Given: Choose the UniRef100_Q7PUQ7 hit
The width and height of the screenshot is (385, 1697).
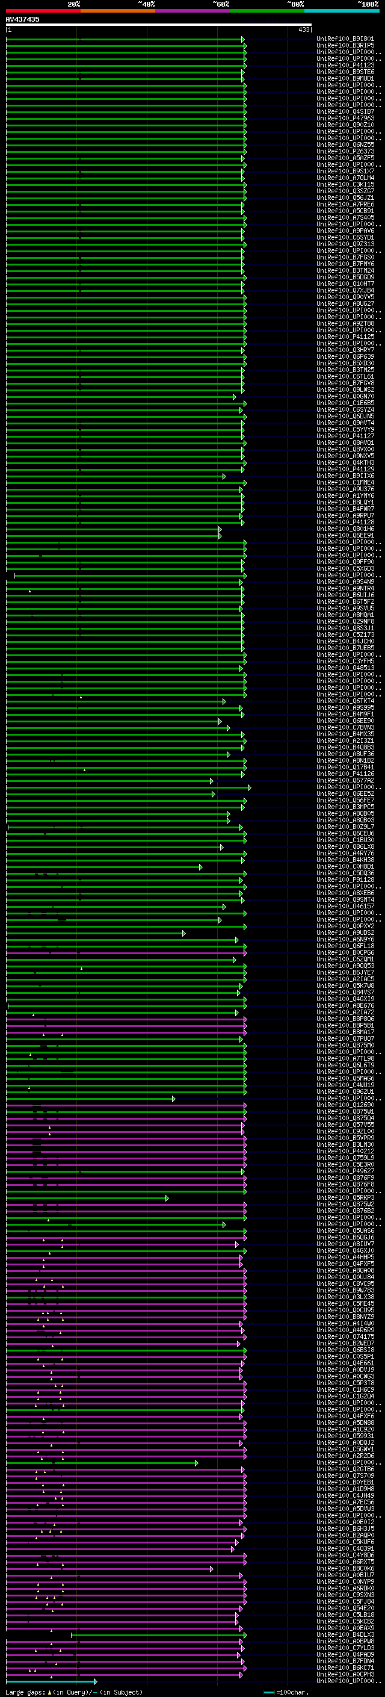Looking at the screenshot, I should click(345, 1039).
